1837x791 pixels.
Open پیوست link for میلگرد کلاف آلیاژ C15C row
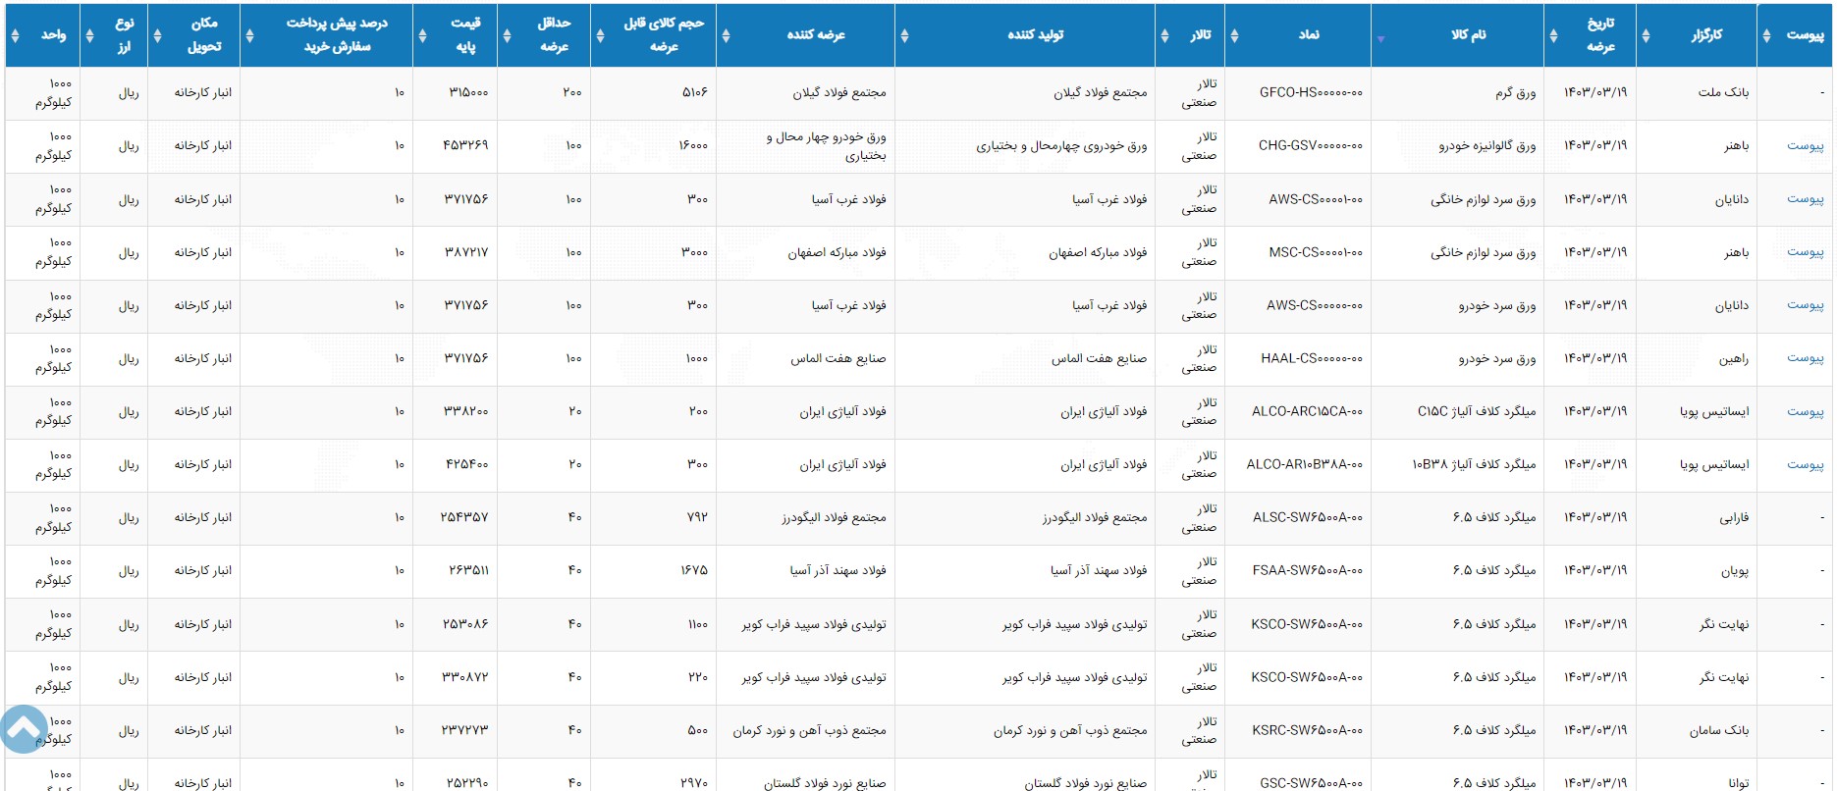point(1805,411)
